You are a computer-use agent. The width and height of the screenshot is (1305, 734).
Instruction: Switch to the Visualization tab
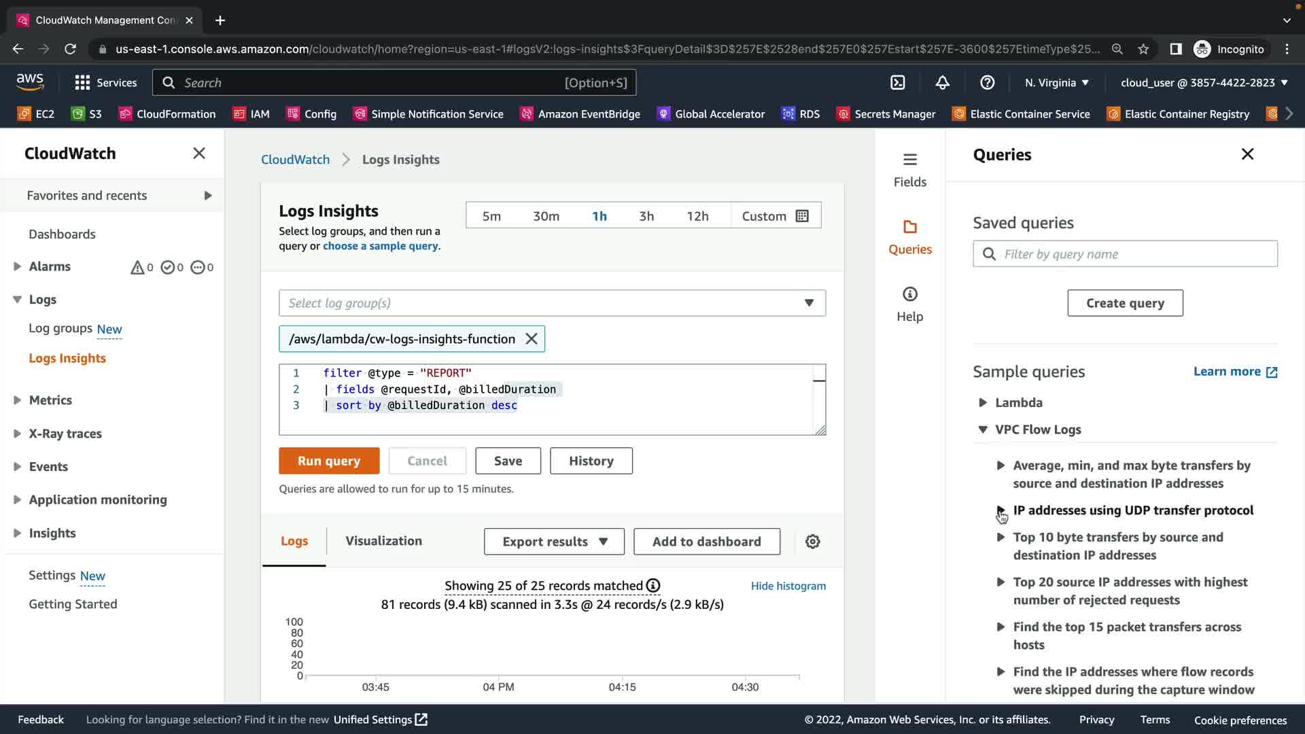(x=383, y=541)
